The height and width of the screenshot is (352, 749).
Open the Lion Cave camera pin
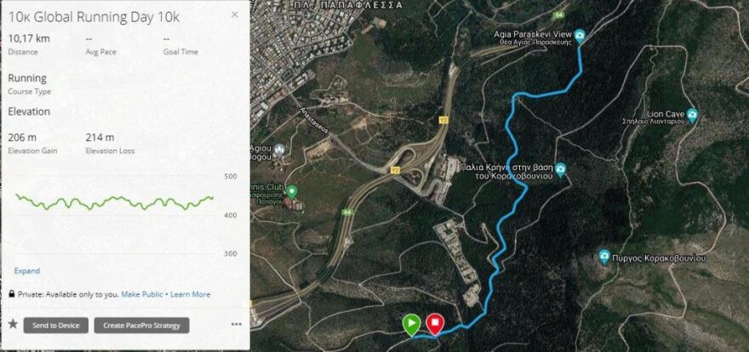click(692, 115)
